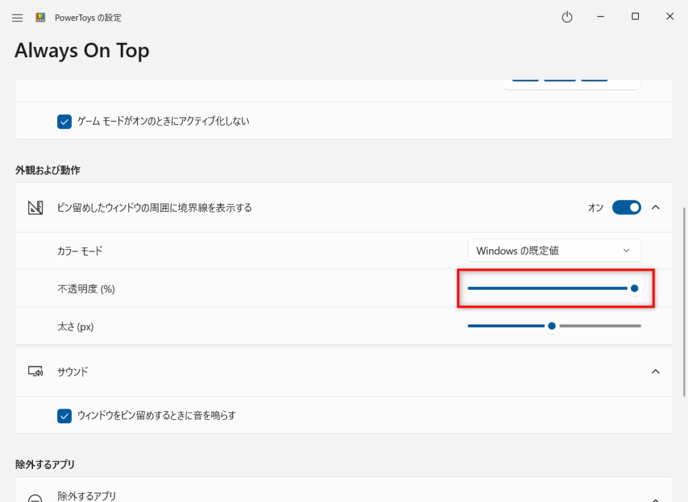Open the hamburger navigation menu

click(17, 18)
